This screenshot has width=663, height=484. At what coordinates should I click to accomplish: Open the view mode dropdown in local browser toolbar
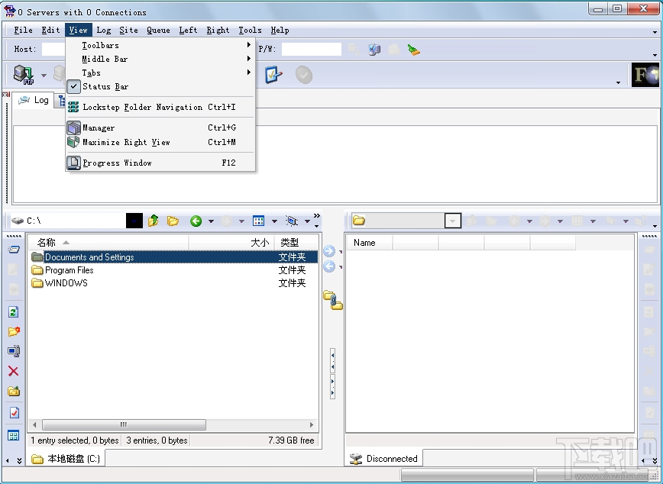[273, 221]
